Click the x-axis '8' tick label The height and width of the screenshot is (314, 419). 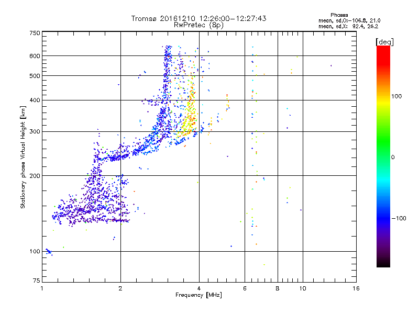click(x=278, y=288)
